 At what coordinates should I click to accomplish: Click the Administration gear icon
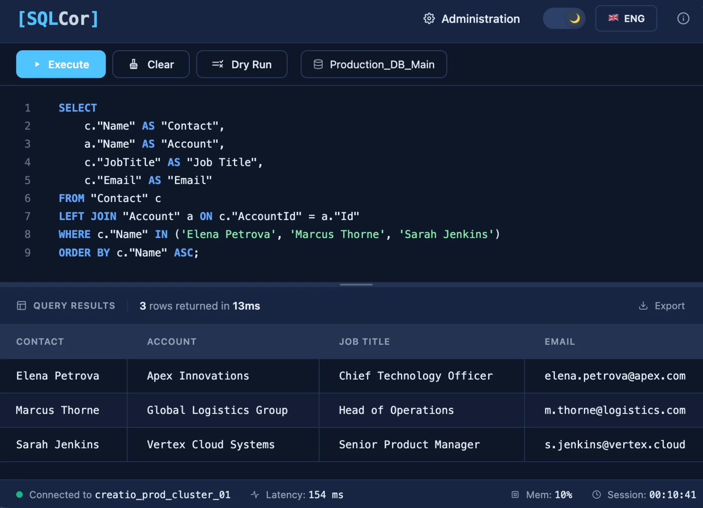point(429,19)
